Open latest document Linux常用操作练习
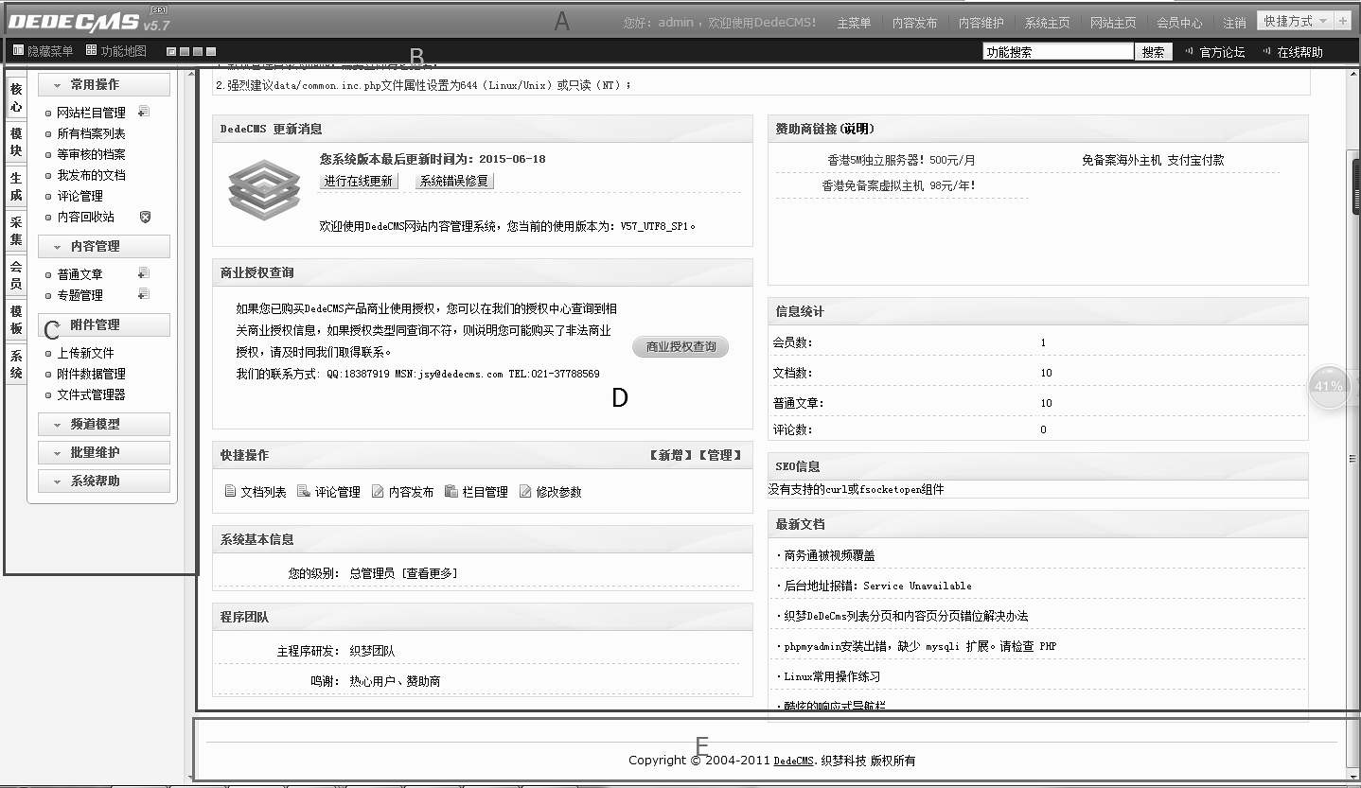The width and height of the screenshot is (1361, 788). click(832, 676)
